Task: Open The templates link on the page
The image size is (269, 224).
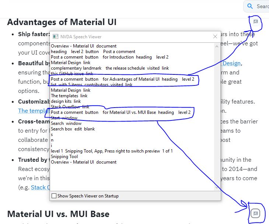Action: point(34,111)
